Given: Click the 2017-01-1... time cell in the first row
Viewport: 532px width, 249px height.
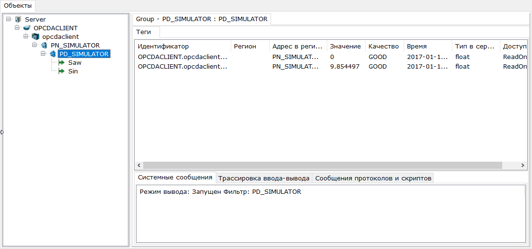Looking at the screenshot, I should (x=428, y=57).
